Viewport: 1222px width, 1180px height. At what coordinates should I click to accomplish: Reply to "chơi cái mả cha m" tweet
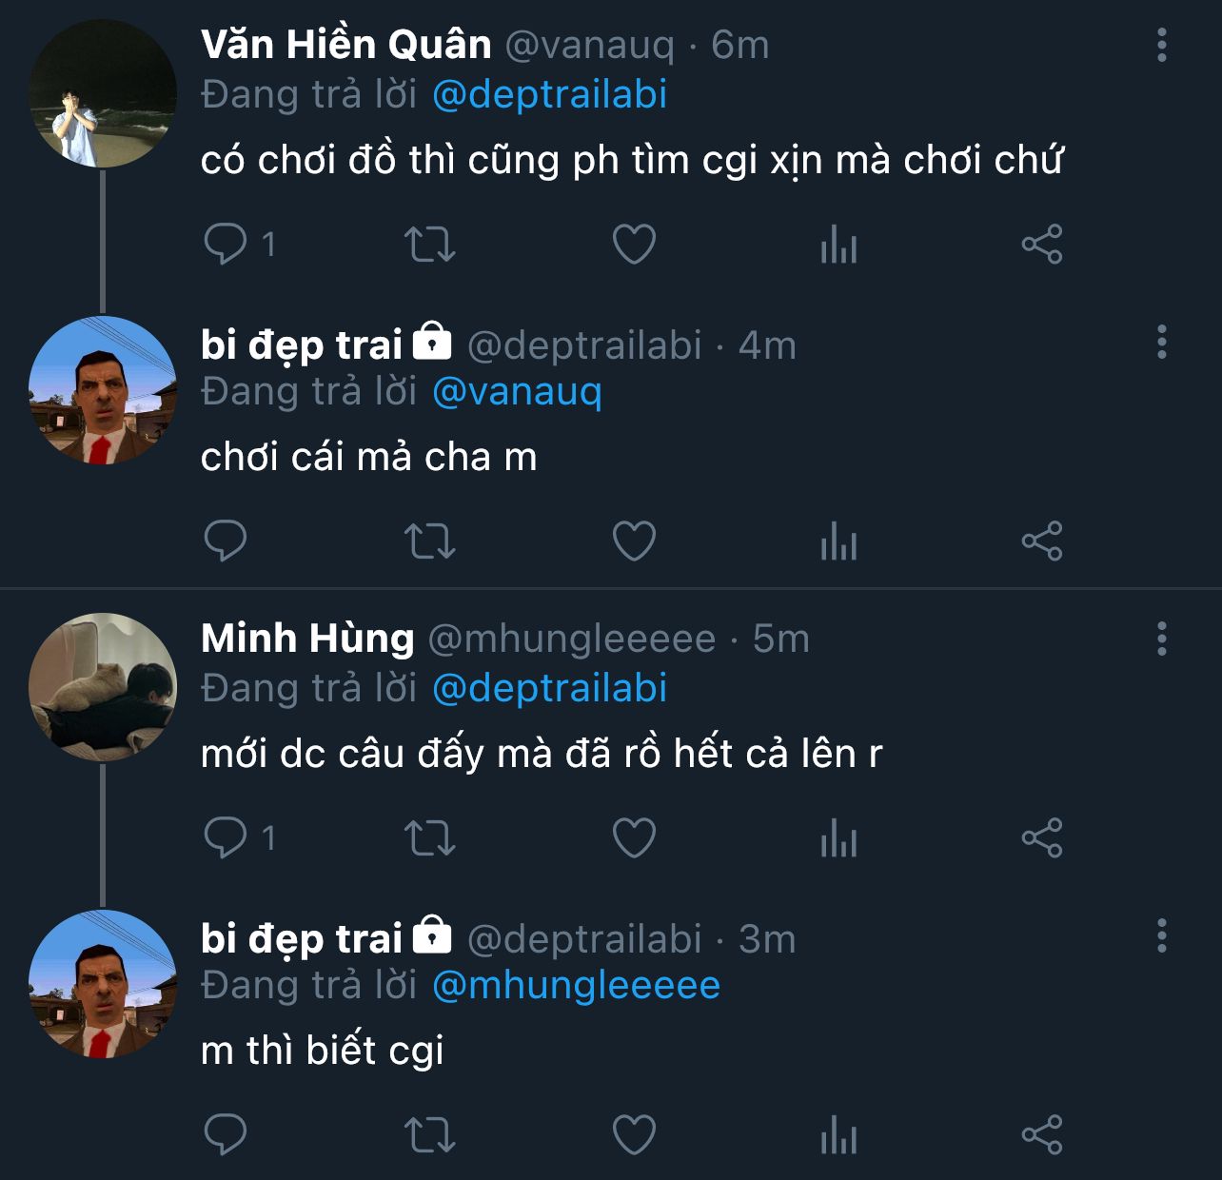coord(226,541)
